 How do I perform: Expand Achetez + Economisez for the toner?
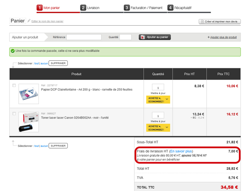158,128
